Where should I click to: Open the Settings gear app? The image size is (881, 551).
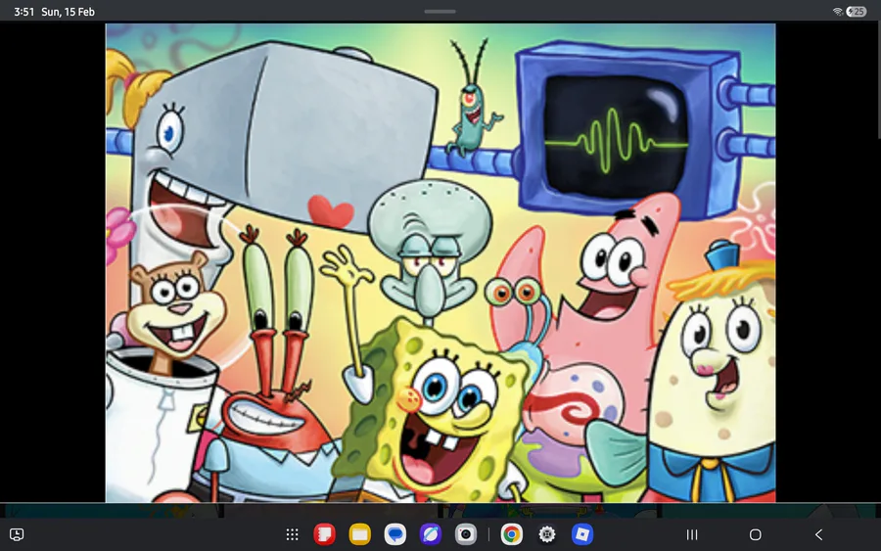[546, 534]
